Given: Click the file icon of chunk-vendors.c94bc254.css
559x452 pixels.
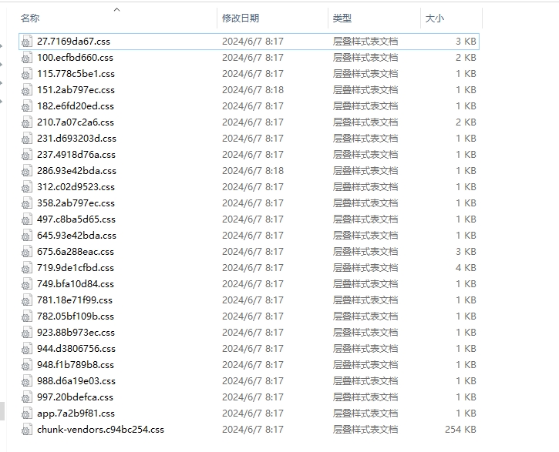Looking at the screenshot, I should (x=26, y=430).
